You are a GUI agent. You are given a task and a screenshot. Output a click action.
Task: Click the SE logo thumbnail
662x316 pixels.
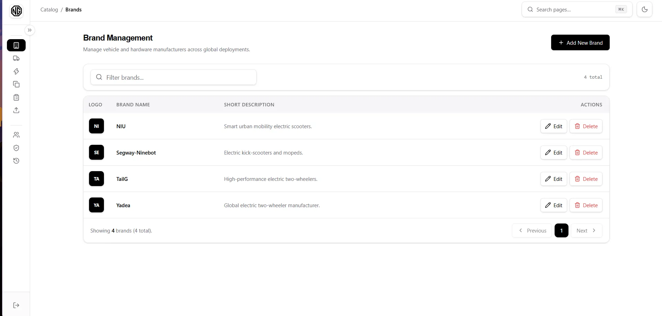[x=96, y=152]
